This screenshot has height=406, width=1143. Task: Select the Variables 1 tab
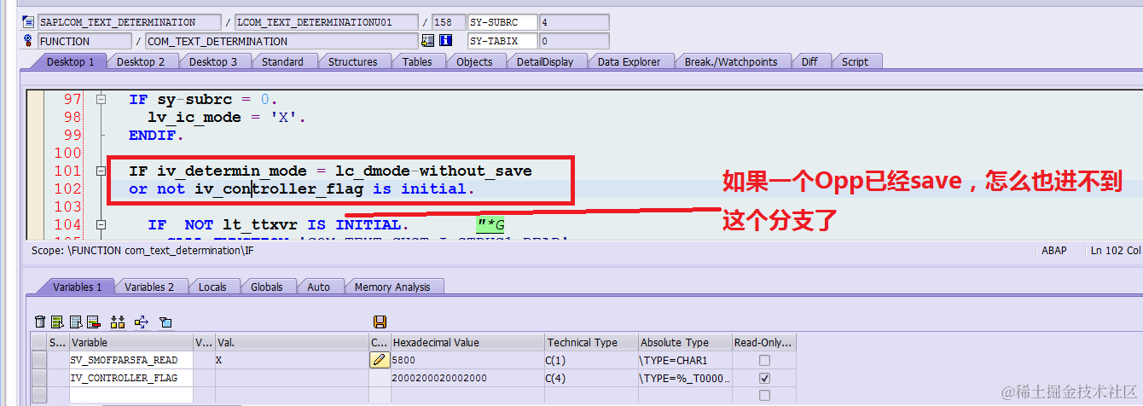(77, 287)
